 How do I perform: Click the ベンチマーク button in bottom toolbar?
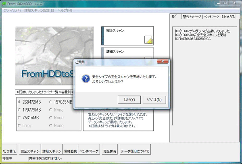(89, 149)
